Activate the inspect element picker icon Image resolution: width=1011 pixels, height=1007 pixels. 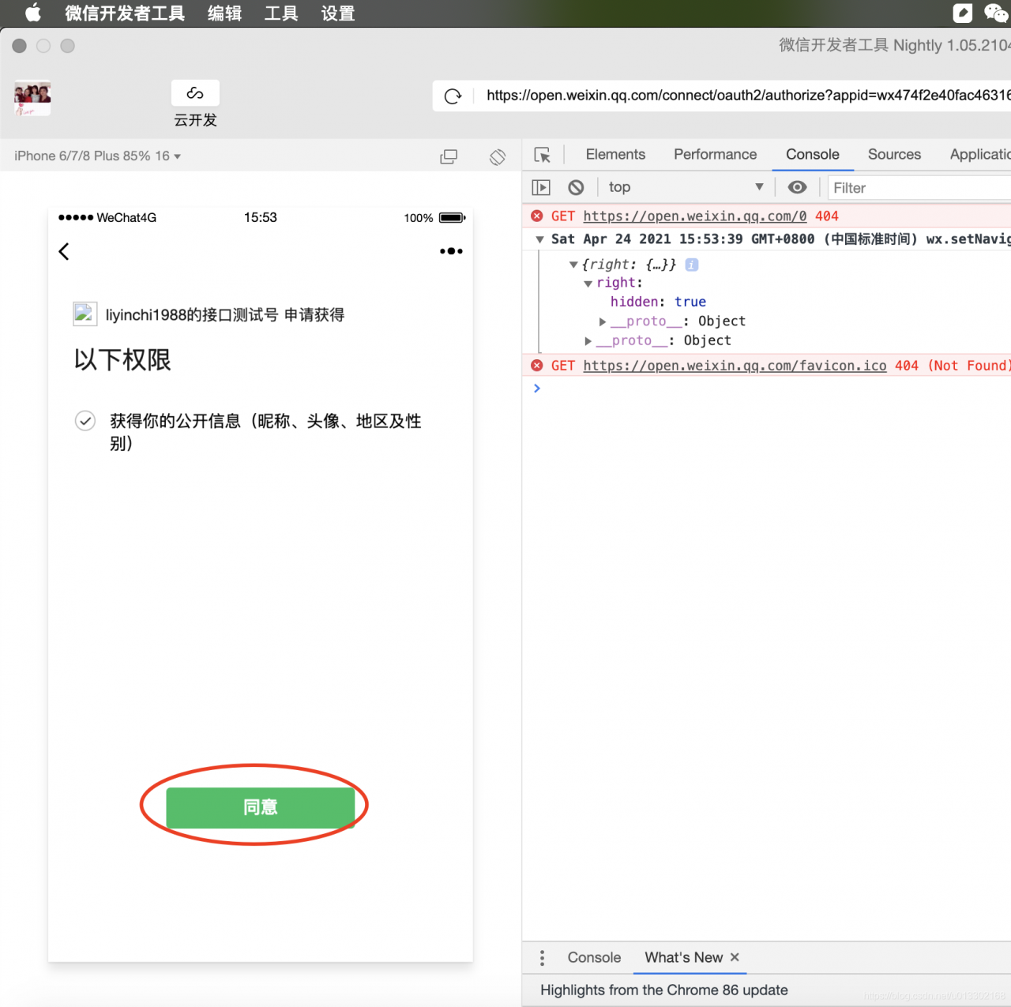click(542, 155)
